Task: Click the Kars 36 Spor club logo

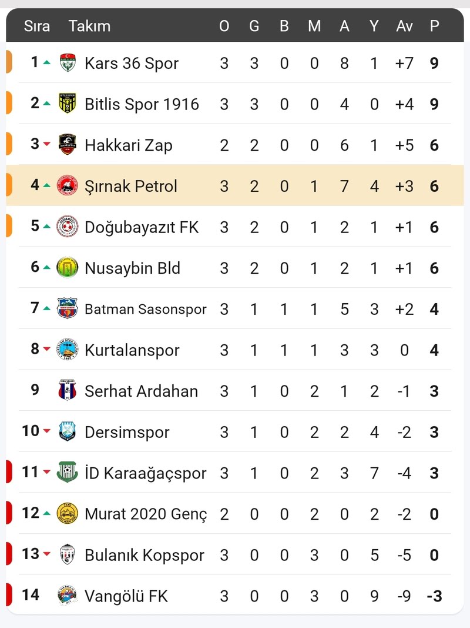Action: tap(68, 63)
